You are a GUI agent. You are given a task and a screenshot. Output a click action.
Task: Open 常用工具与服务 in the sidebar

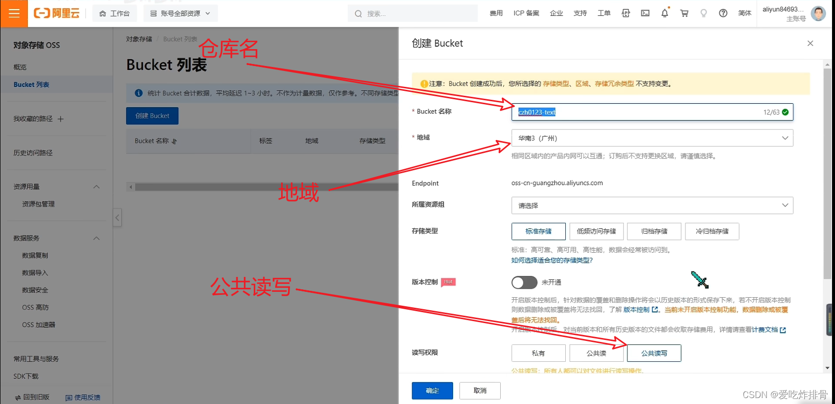click(x=36, y=359)
